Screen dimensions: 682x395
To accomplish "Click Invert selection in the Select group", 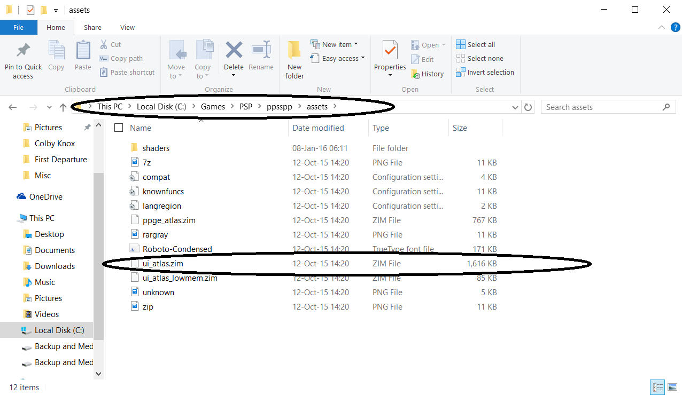I will (x=485, y=73).
